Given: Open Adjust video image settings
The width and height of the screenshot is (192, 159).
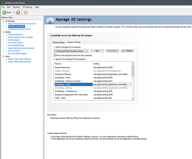Looking at the screenshot, I should pyautogui.click(x=19, y=62).
